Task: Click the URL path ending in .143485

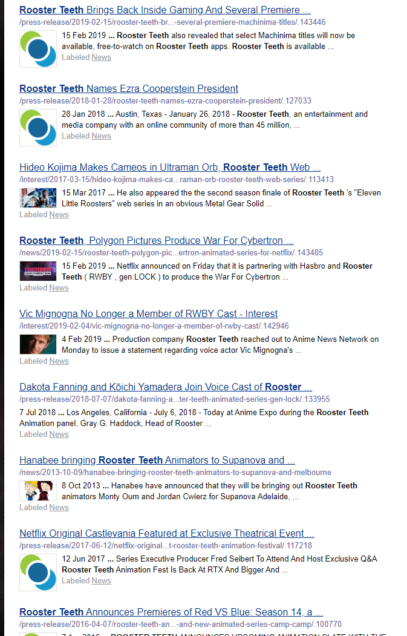Action: pos(171,252)
